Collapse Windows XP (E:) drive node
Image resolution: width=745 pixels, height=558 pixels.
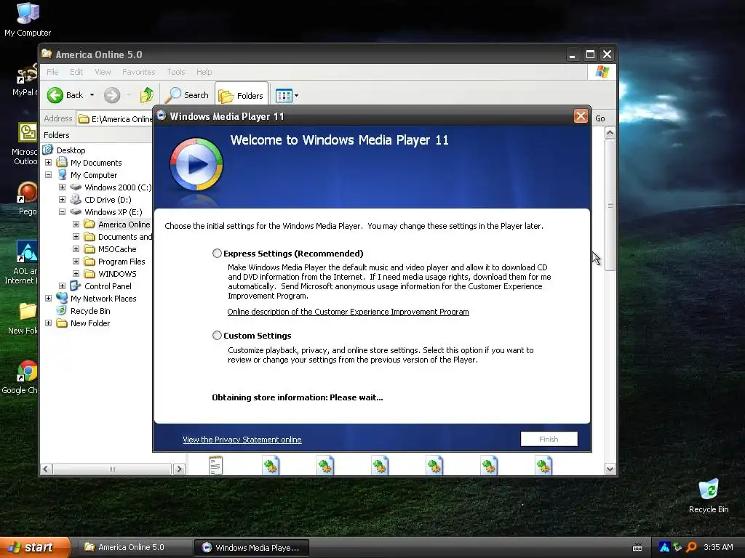62,211
